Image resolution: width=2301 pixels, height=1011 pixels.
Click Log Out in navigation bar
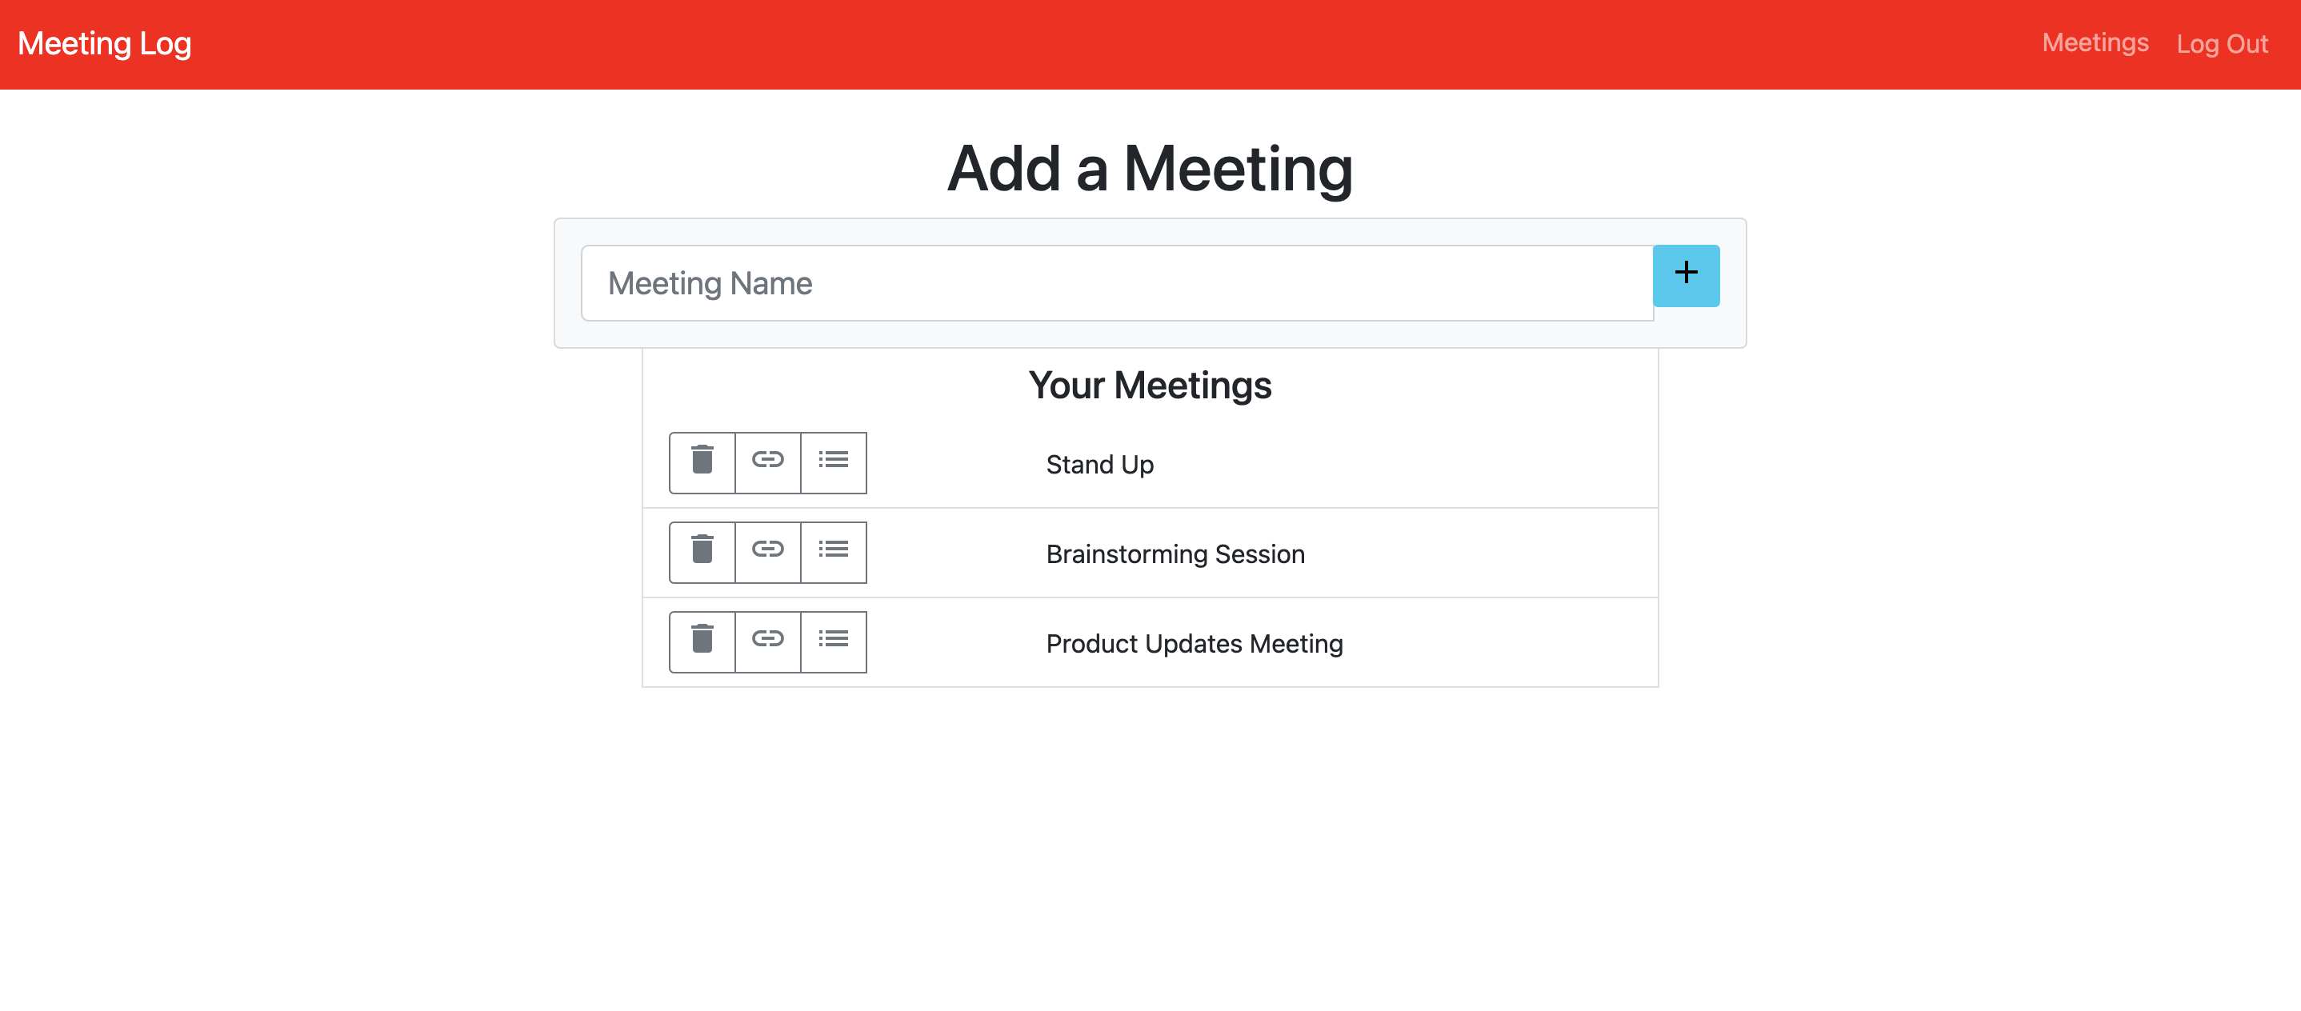pos(2222,44)
